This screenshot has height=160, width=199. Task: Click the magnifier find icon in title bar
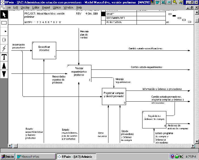(x=181, y=2)
